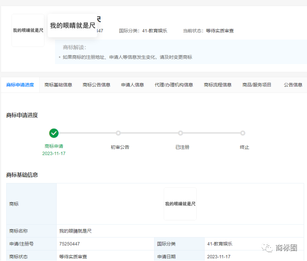Switch to 商标申请进度 tab
Screen dimensions: 307x261
click(20, 85)
